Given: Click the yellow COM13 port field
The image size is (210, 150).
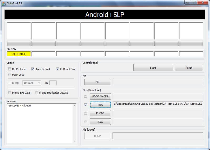Looking at the screenshot, I should (x=19, y=54).
